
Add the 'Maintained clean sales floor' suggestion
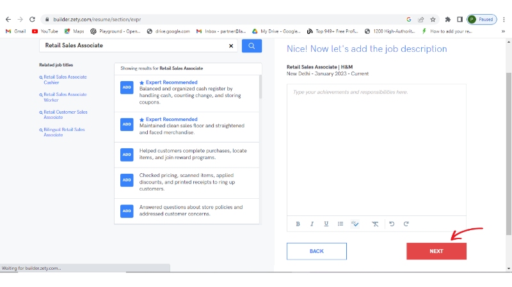point(127,124)
